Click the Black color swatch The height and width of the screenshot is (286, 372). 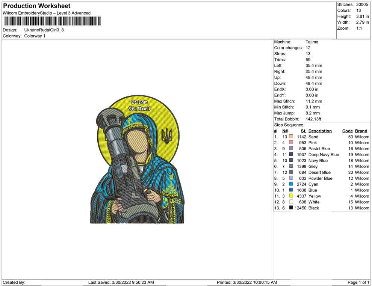(x=291, y=208)
